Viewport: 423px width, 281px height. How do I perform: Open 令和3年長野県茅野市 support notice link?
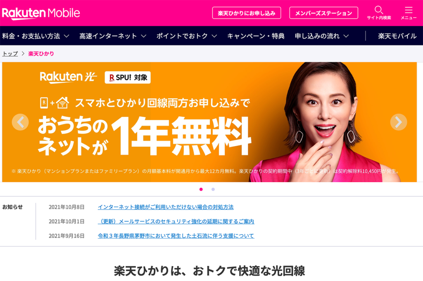tap(176, 236)
